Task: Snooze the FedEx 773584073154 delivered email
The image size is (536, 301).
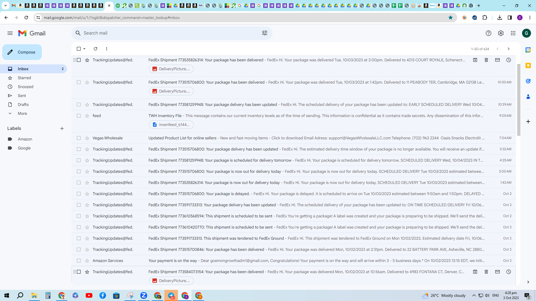Action: tap(509, 272)
